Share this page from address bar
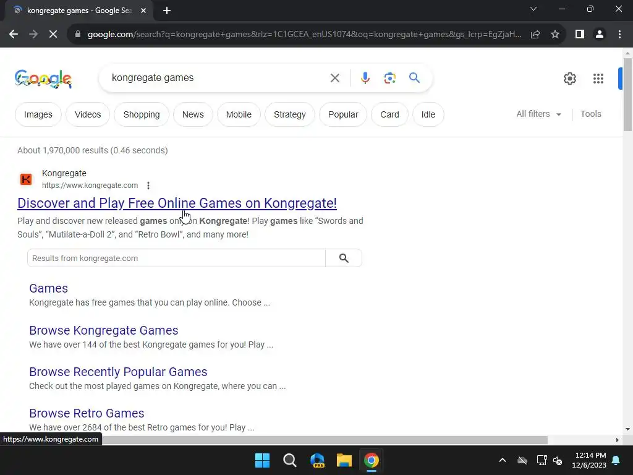Image resolution: width=633 pixels, height=475 pixels. (x=535, y=35)
